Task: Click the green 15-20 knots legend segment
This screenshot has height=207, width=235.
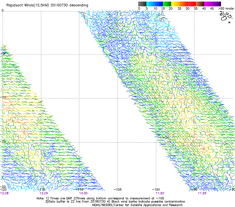Action: tap(167, 4)
